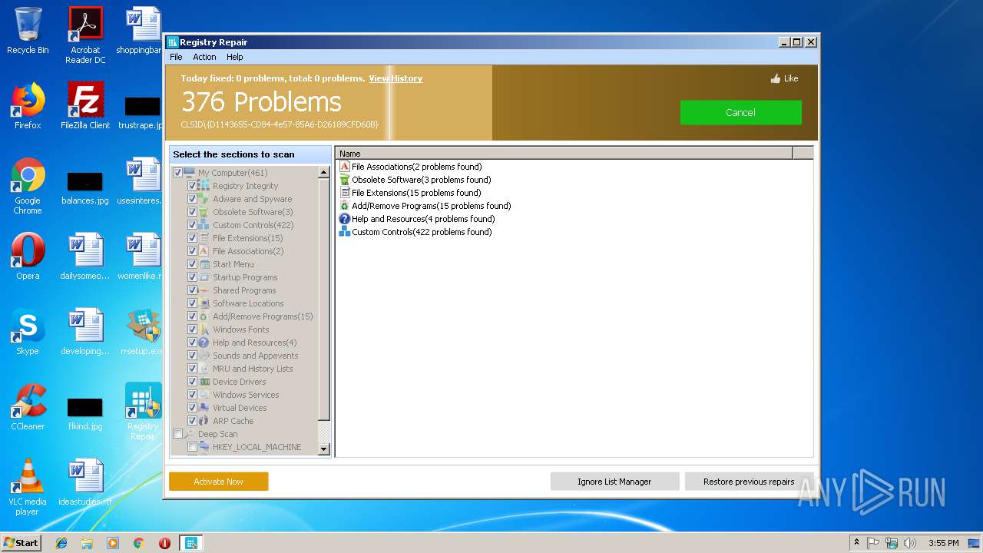
Task: Select Windows Services in sections tree
Action: [246, 395]
